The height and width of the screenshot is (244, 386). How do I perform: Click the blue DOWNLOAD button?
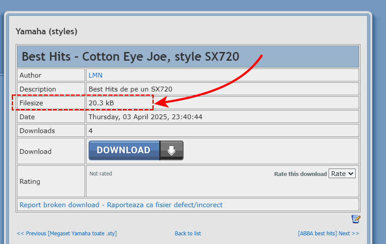136,150
